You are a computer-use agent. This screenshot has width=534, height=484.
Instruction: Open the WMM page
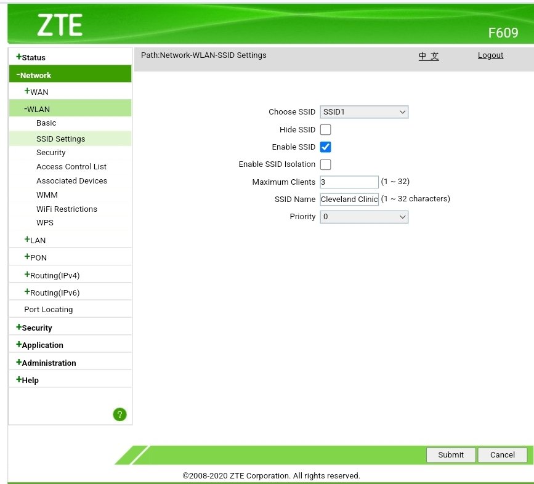pyautogui.click(x=47, y=195)
